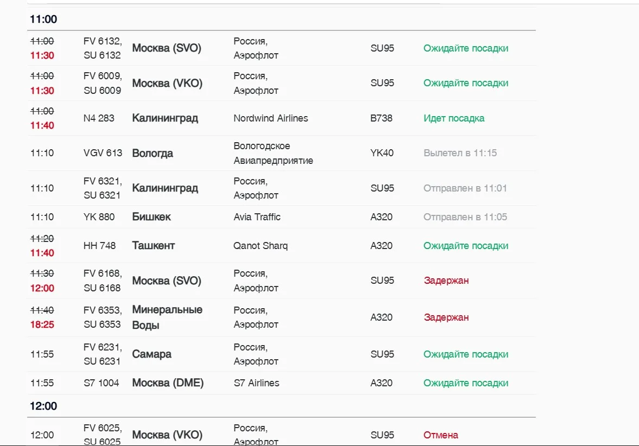The width and height of the screenshot is (639, 446).
Task: Click Калининград destination for N4 283
Action: pos(165,118)
